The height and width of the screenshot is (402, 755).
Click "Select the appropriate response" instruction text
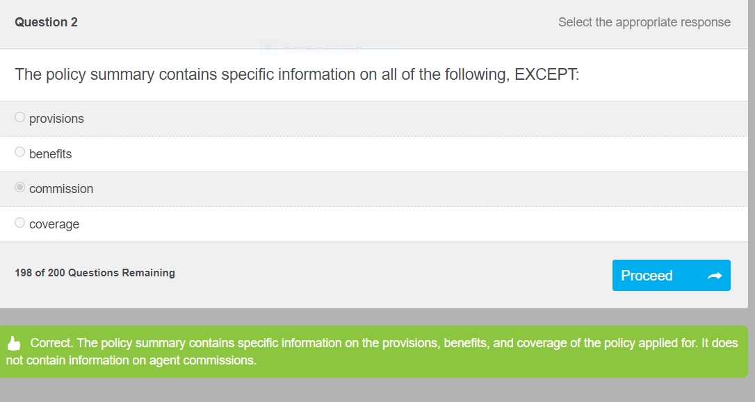click(x=644, y=22)
